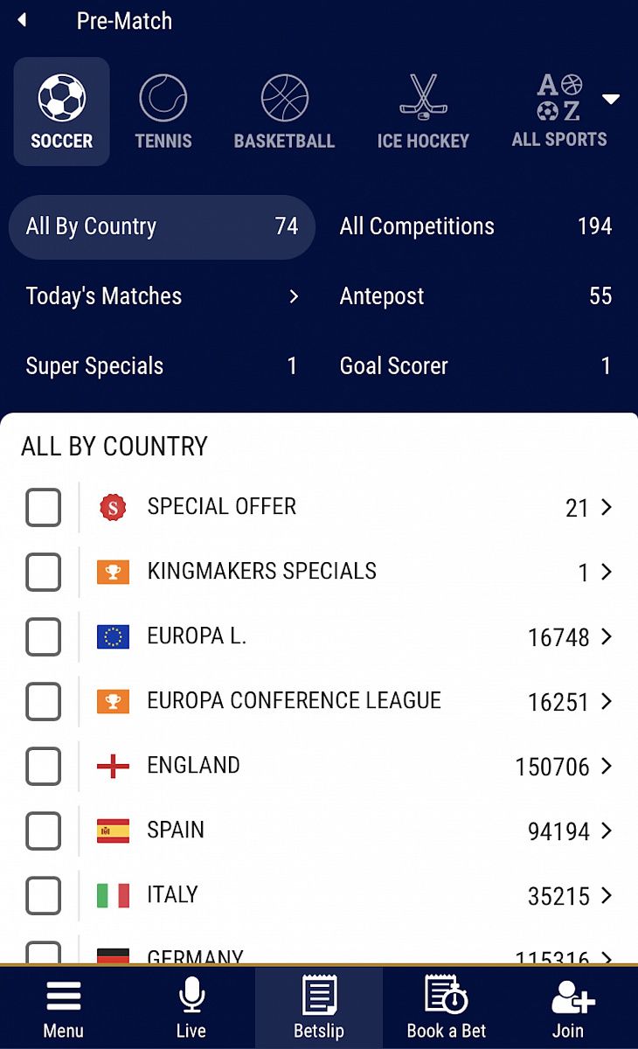Choose the Tennis ball icon
This screenshot has height=1049, width=638.
click(x=163, y=98)
